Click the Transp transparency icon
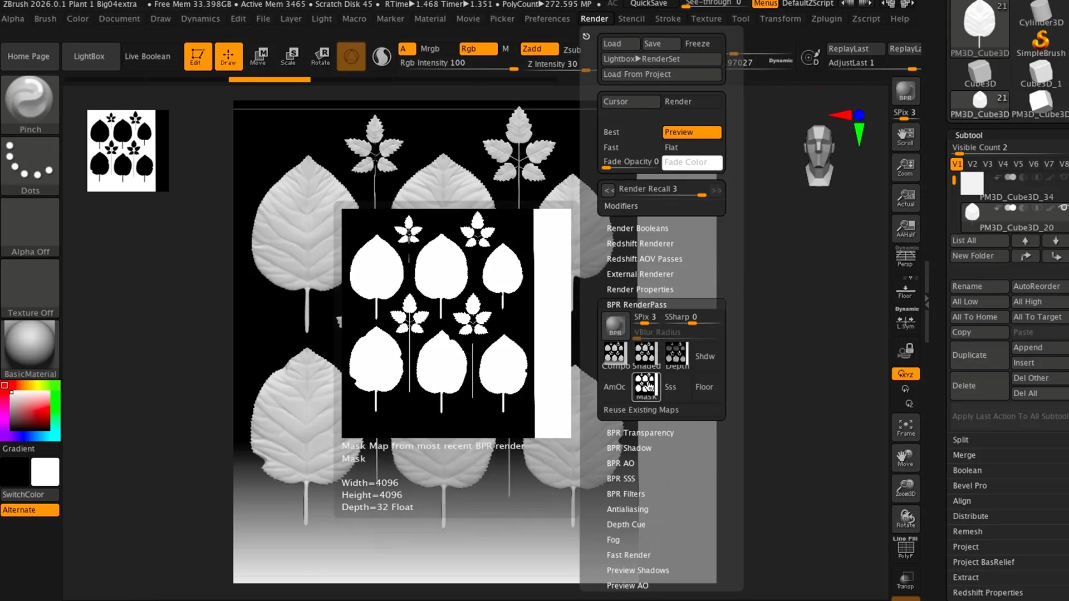Image resolution: width=1069 pixels, height=601 pixels. (905, 580)
